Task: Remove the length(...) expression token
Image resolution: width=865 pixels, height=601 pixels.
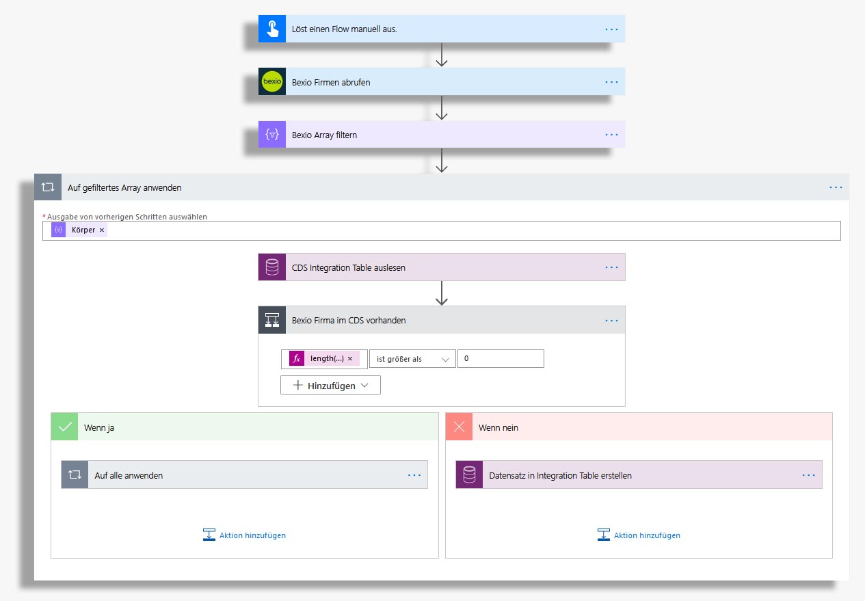Action: point(350,359)
